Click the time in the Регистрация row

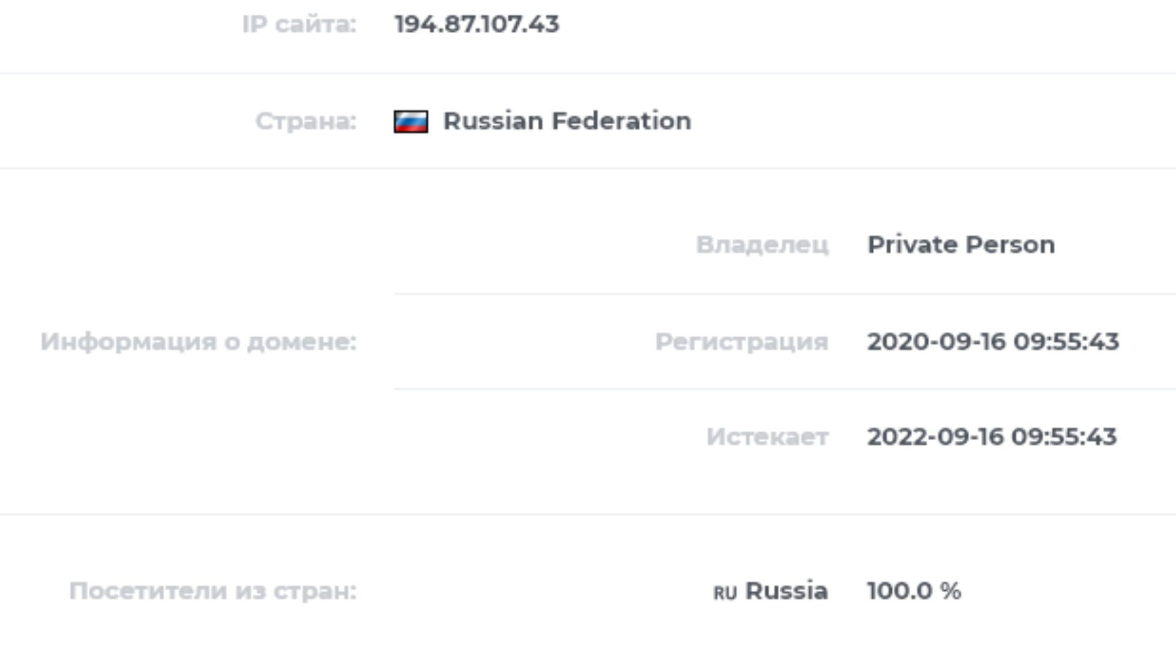coord(1066,342)
